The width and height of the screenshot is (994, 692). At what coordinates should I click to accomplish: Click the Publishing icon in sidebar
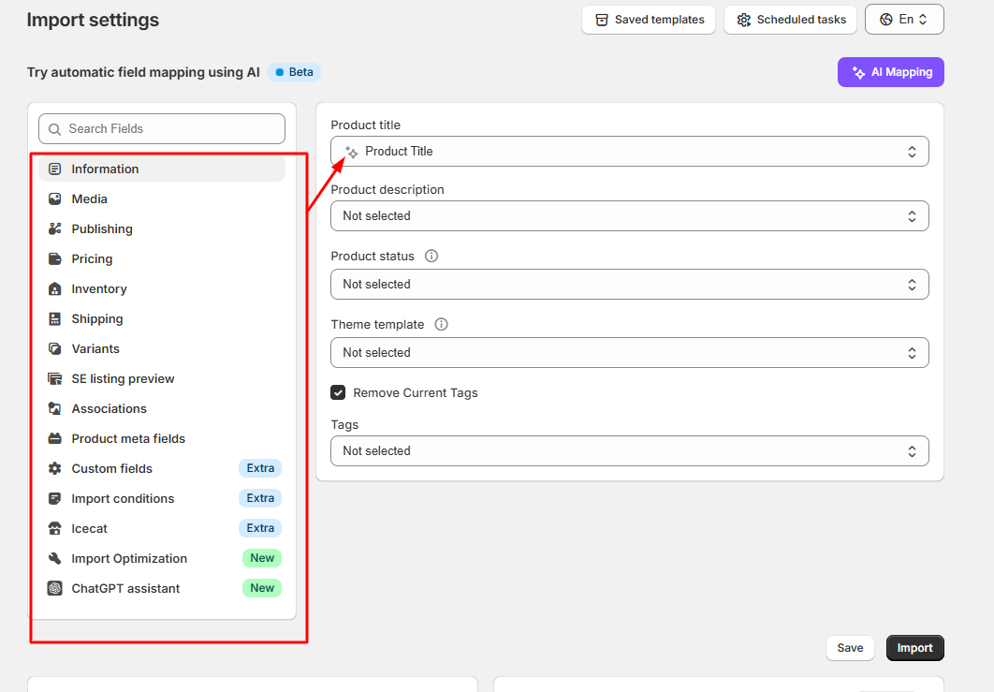pyautogui.click(x=55, y=229)
